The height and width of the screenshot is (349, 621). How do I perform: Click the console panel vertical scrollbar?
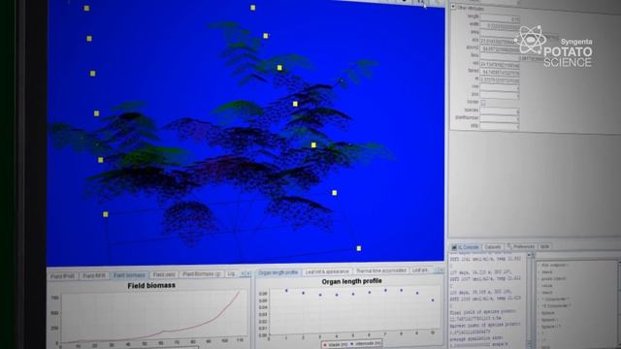point(529,301)
